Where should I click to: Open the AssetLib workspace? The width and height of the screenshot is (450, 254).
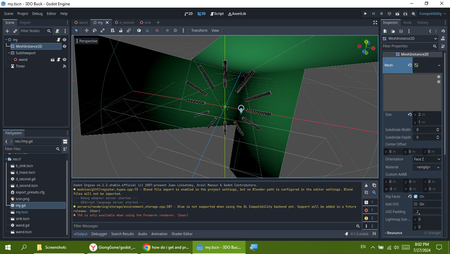(237, 14)
